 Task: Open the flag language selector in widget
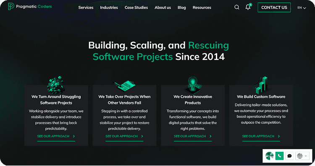[302, 156]
